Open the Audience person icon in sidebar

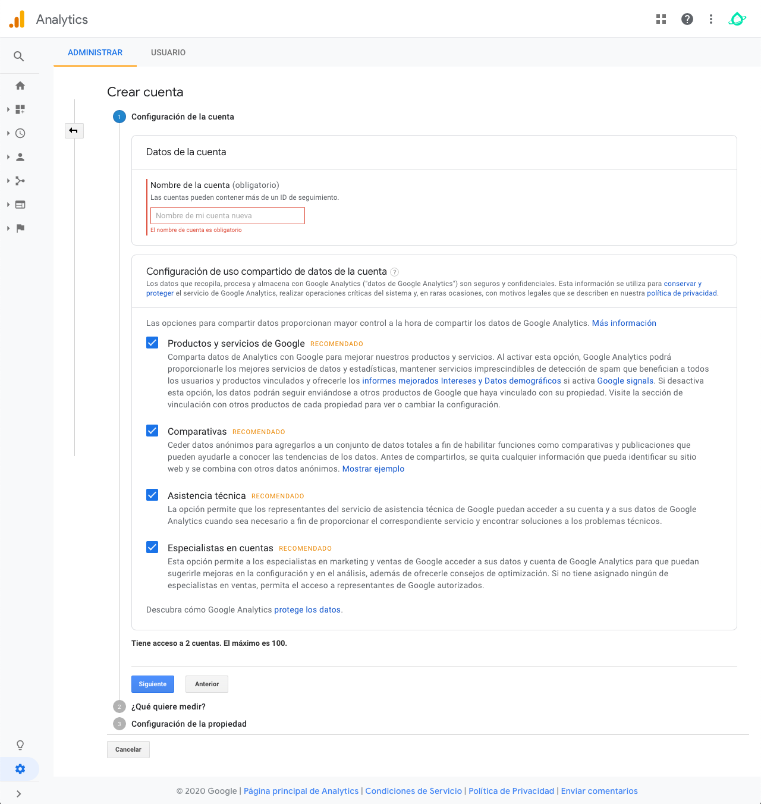click(20, 157)
